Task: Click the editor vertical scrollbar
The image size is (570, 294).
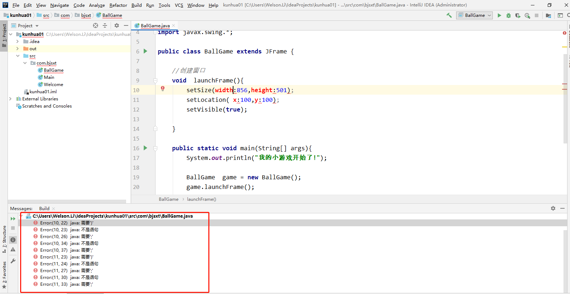Action: pos(565,99)
